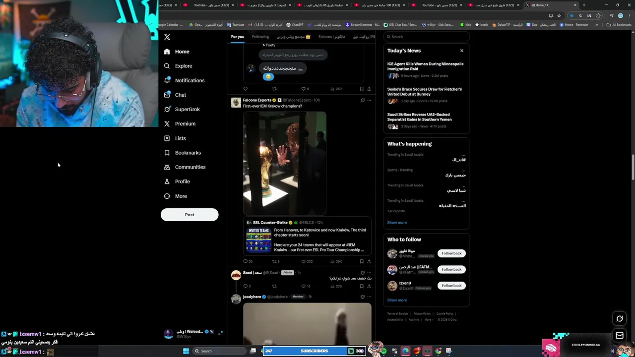Open Privacy Policy footer link
The height and width of the screenshot is (357, 635).
click(x=422, y=313)
